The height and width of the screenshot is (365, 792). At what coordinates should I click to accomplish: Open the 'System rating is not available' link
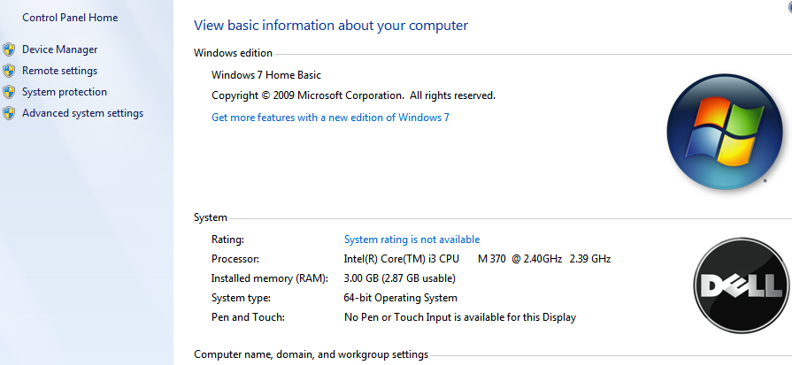pyautogui.click(x=411, y=240)
